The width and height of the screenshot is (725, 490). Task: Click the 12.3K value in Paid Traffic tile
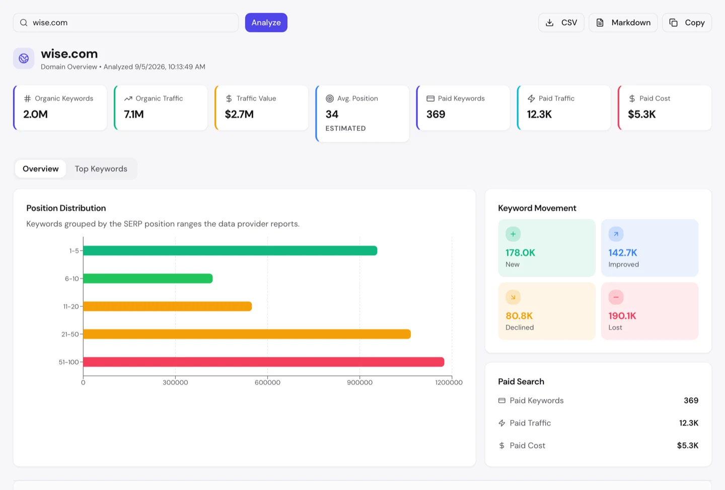[x=539, y=114]
